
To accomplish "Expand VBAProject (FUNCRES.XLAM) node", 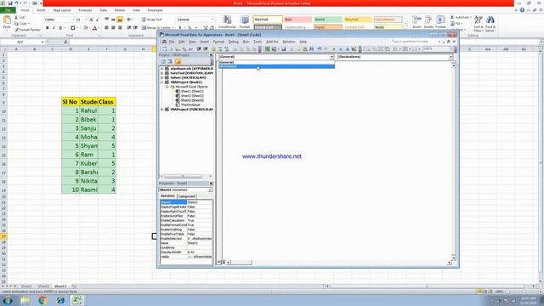I will pos(162,110).
